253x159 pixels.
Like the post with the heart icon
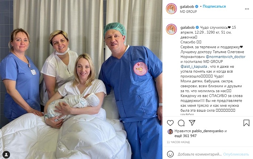tap(170, 123)
